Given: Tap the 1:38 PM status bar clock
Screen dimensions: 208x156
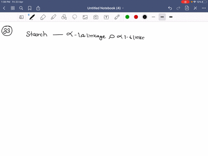Looking at the screenshot, I should [x=6, y=2].
